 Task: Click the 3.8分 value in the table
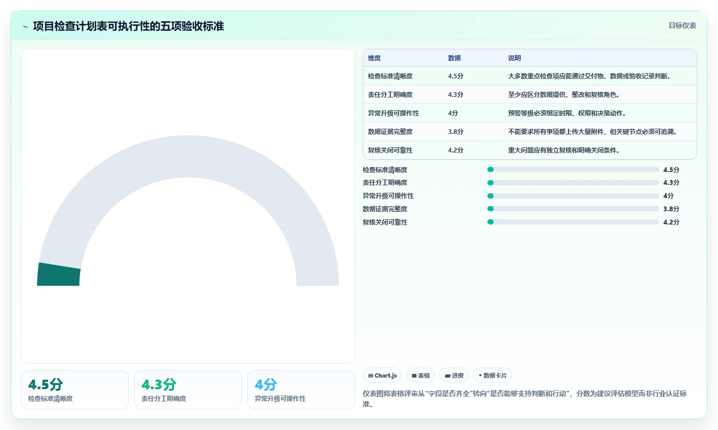tap(456, 132)
